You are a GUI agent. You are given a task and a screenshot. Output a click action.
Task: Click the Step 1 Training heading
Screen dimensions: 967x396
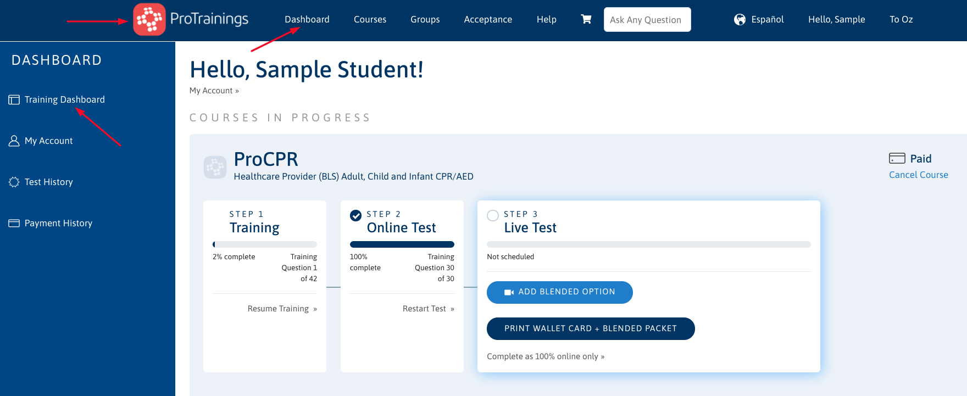pyautogui.click(x=254, y=227)
